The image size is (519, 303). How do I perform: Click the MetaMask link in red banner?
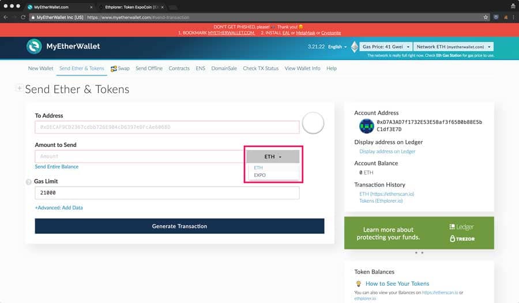click(306, 33)
